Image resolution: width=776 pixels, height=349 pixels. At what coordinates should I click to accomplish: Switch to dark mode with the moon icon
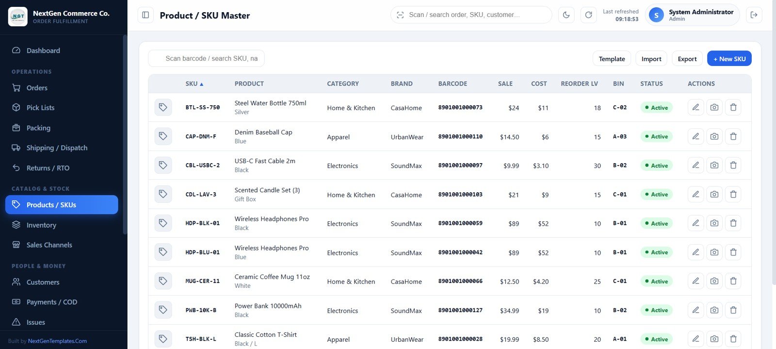tap(566, 15)
